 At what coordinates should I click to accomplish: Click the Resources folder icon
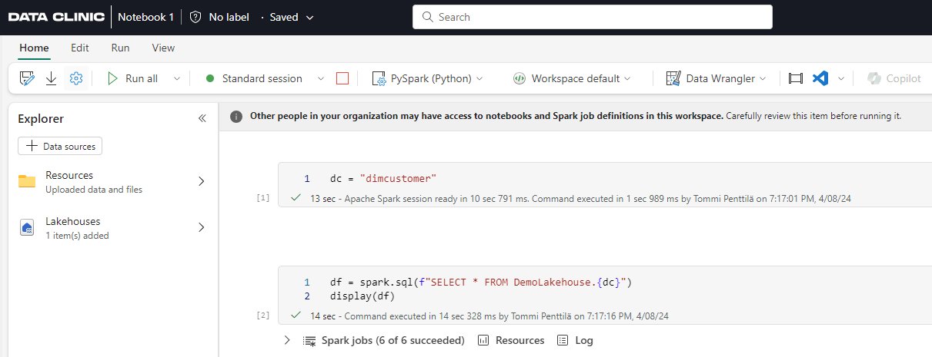[x=27, y=181]
